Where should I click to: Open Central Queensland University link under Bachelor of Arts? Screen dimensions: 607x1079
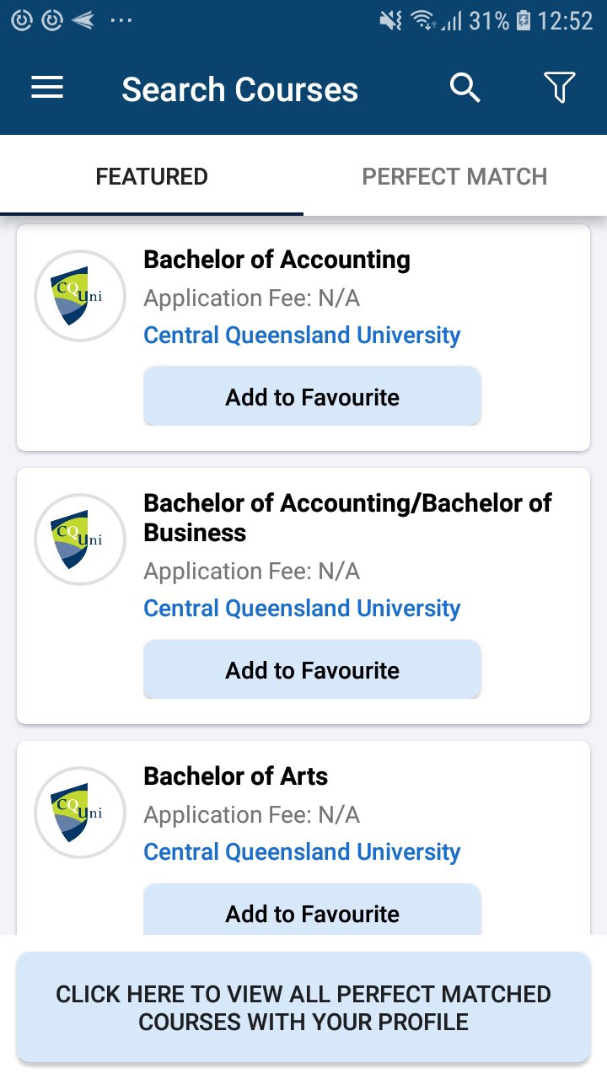(302, 852)
